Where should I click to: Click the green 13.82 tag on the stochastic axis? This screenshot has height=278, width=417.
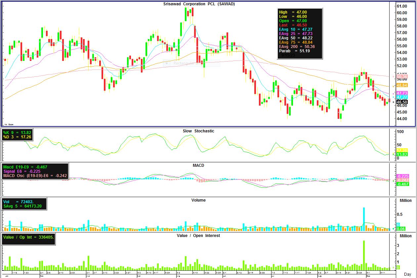point(402,155)
